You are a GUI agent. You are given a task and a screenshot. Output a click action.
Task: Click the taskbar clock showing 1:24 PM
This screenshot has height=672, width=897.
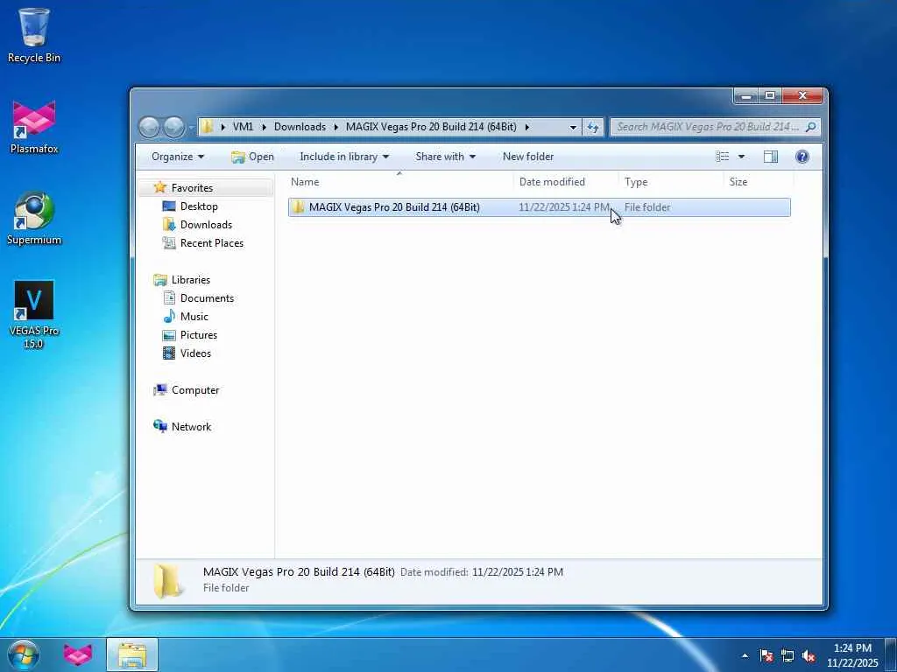(x=852, y=654)
